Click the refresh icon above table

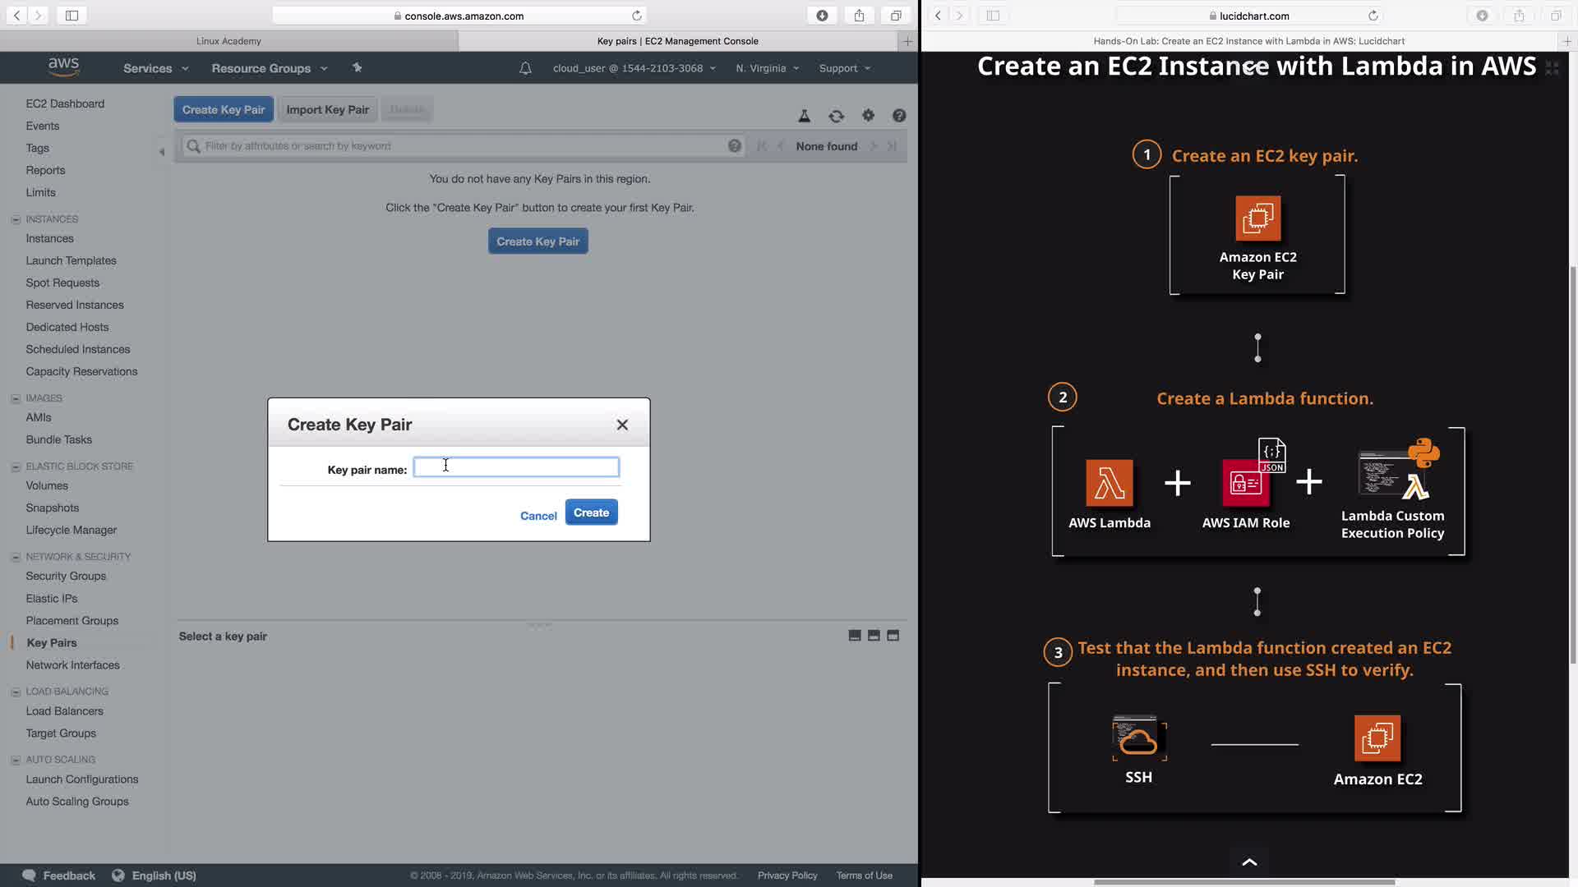(x=836, y=116)
